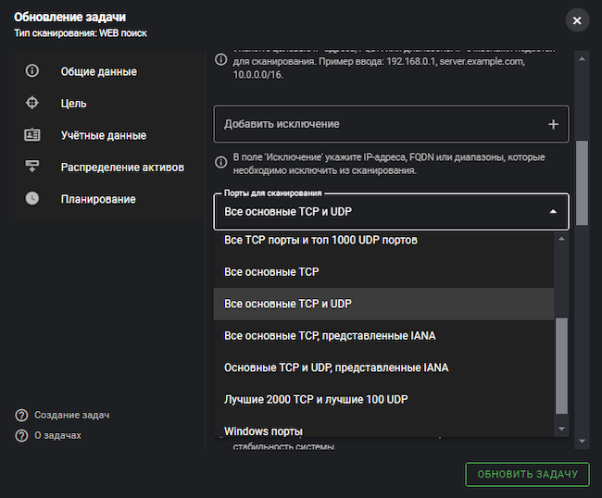Pick Лучшие 2000 TCP и лучшие 100 UDP

click(316, 399)
